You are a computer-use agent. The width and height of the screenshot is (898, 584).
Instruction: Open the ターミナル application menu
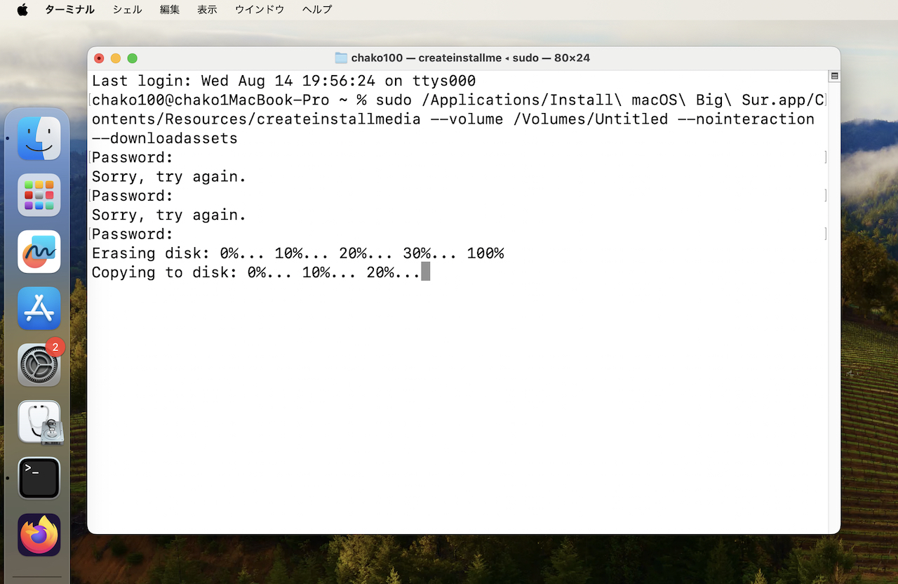coord(69,10)
